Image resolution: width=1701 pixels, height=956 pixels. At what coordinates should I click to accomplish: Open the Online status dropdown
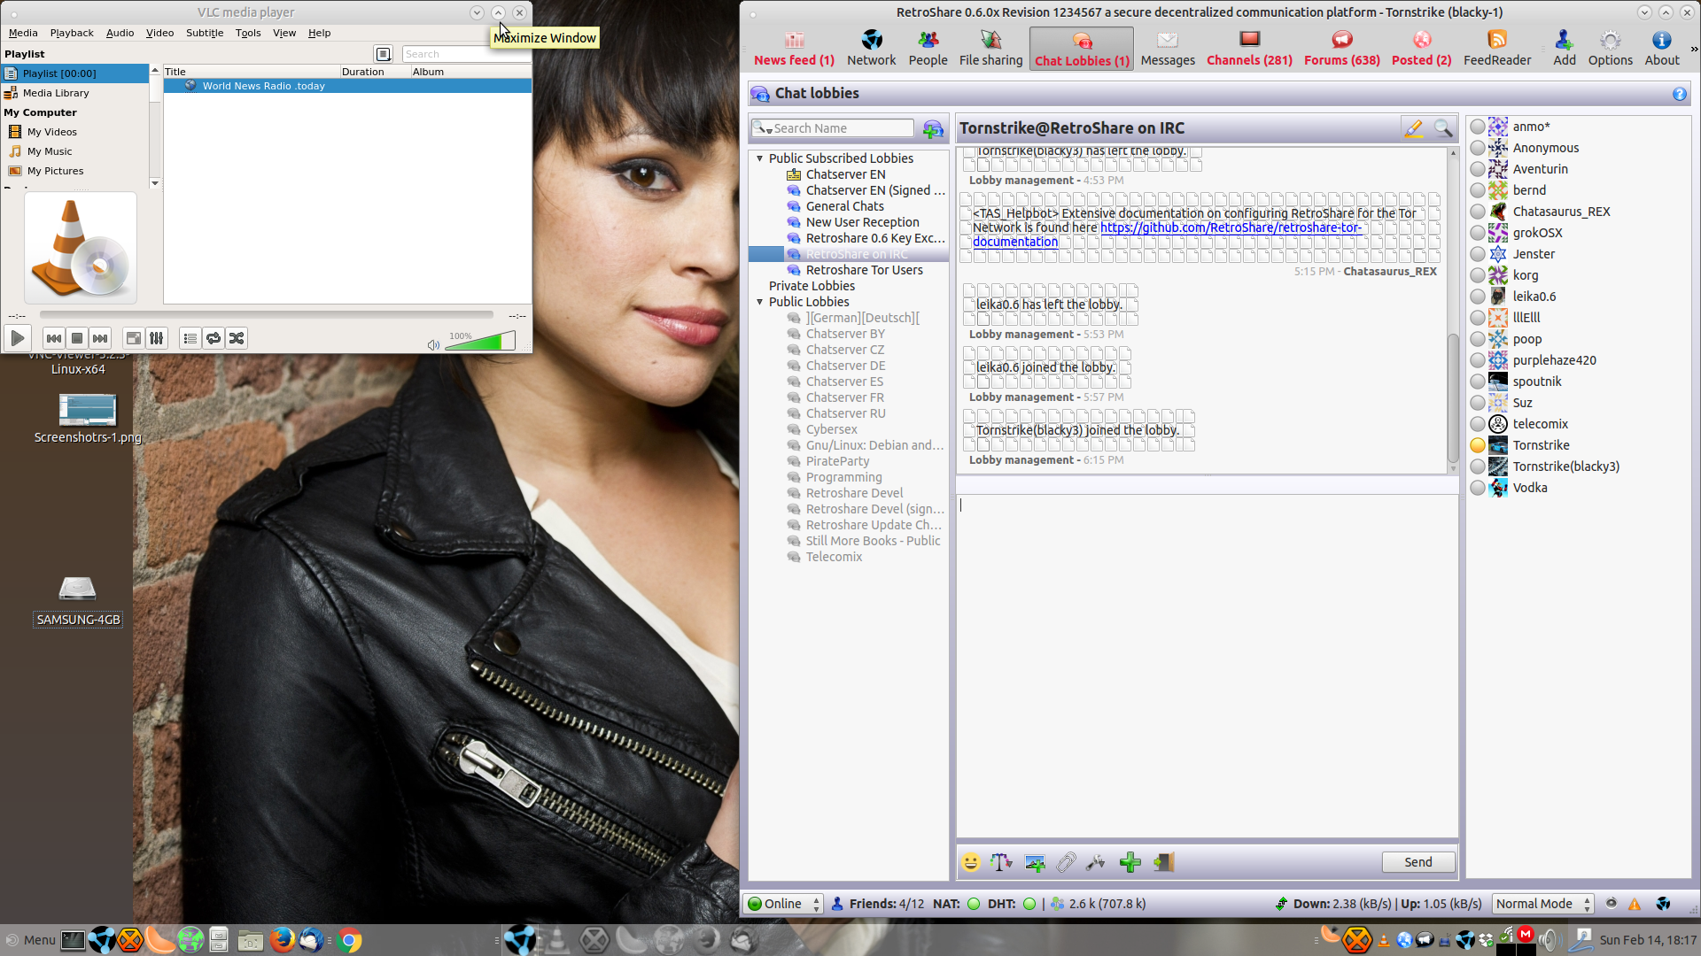click(784, 904)
